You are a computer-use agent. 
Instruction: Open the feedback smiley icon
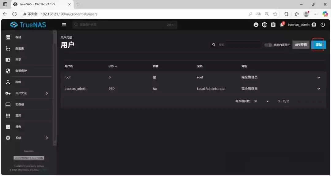click(256, 25)
